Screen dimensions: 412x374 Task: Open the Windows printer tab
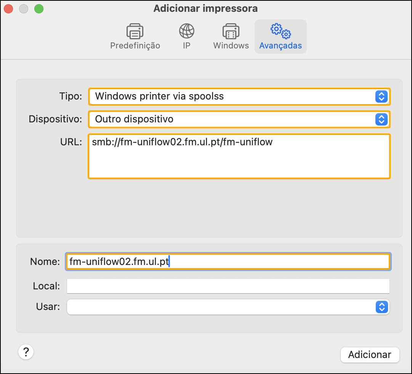(x=231, y=37)
